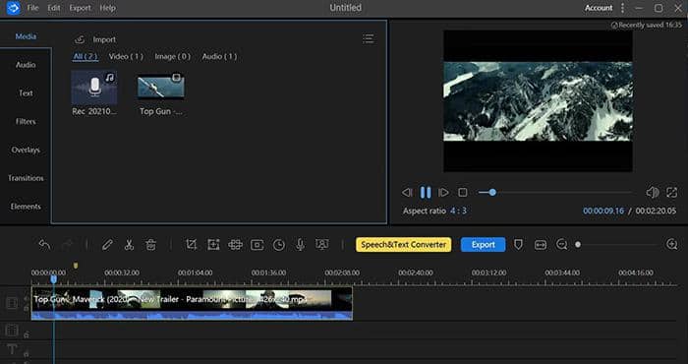Open the three-dot menu beside Account

tap(622, 8)
